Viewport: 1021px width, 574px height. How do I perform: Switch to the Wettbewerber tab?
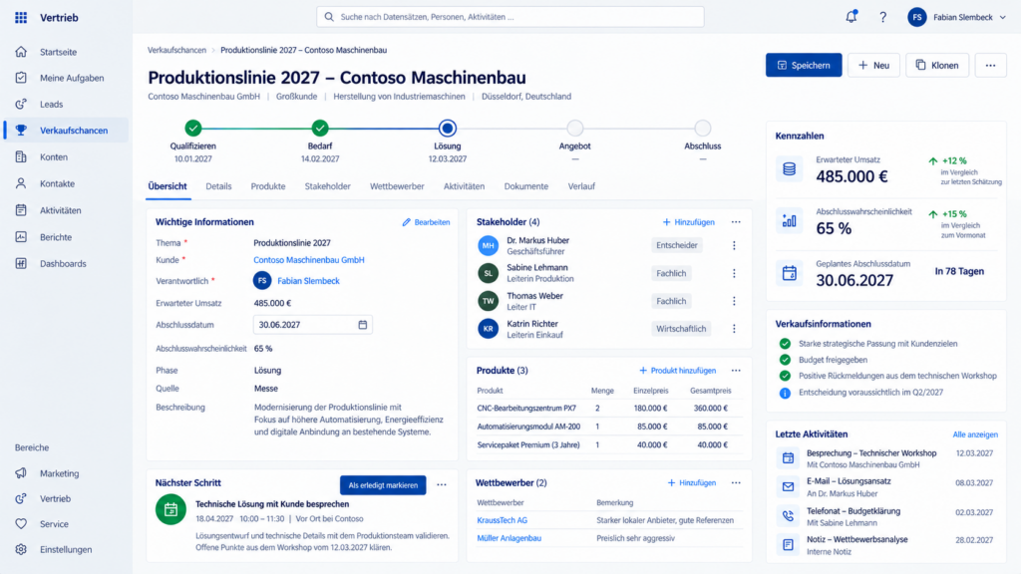coord(397,186)
